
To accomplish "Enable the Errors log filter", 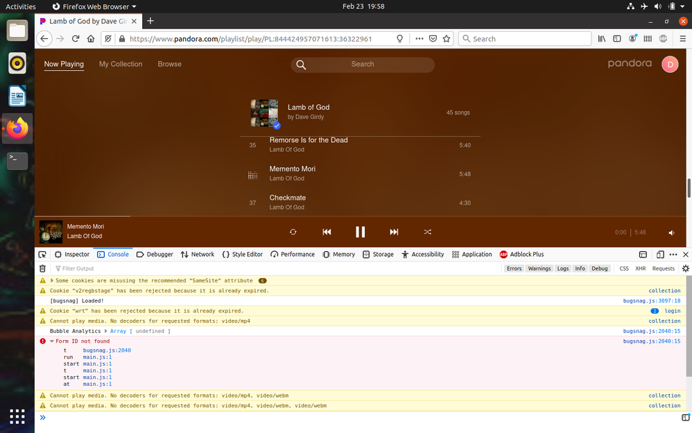I will click(514, 268).
